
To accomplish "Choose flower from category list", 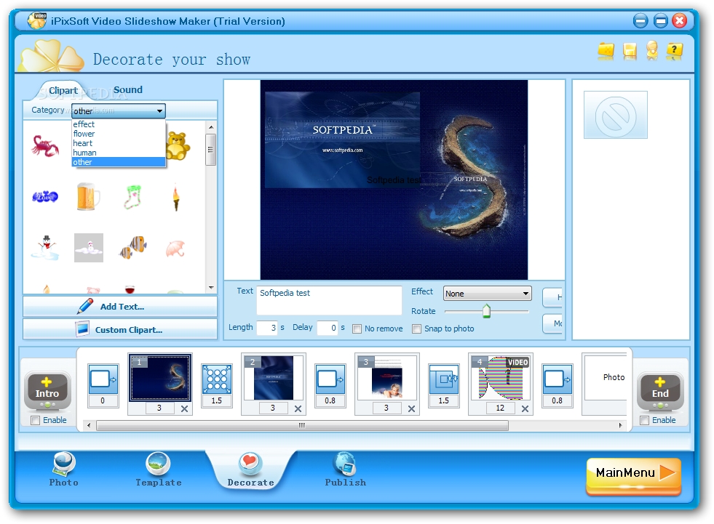I will click(x=119, y=134).
